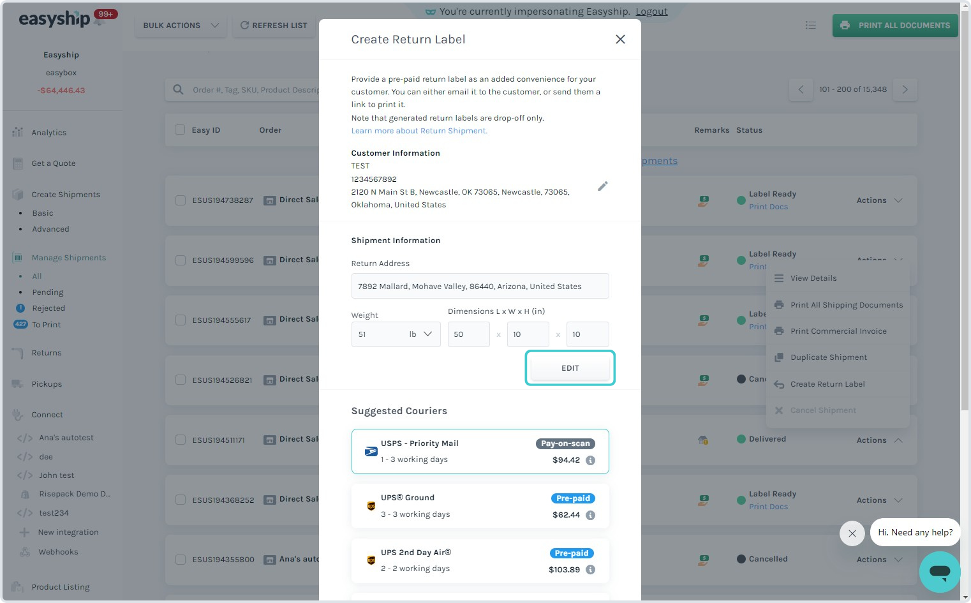Open the Bulk Actions dropdown
Viewport: 971px width, 603px height.
point(181,26)
